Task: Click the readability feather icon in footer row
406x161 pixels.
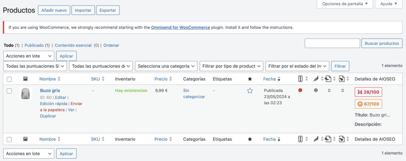Action: [x=316, y=139]
